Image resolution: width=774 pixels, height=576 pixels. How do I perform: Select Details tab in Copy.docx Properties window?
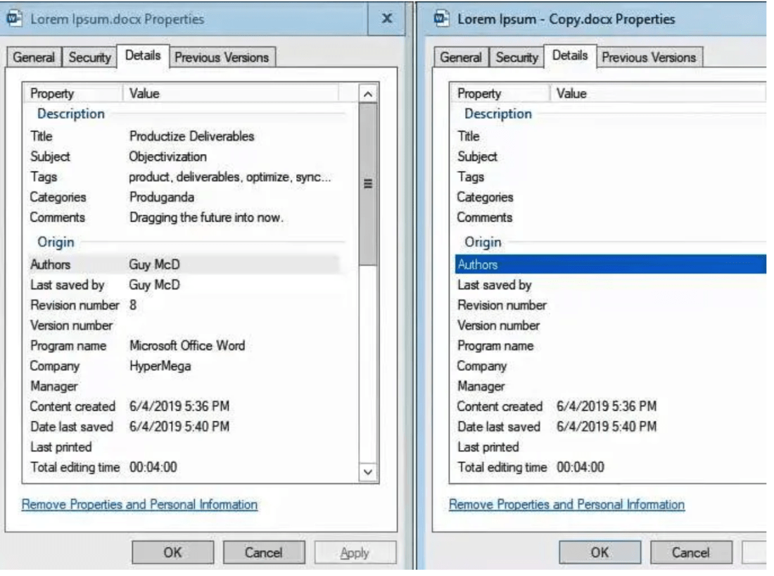tap(570, 56)
